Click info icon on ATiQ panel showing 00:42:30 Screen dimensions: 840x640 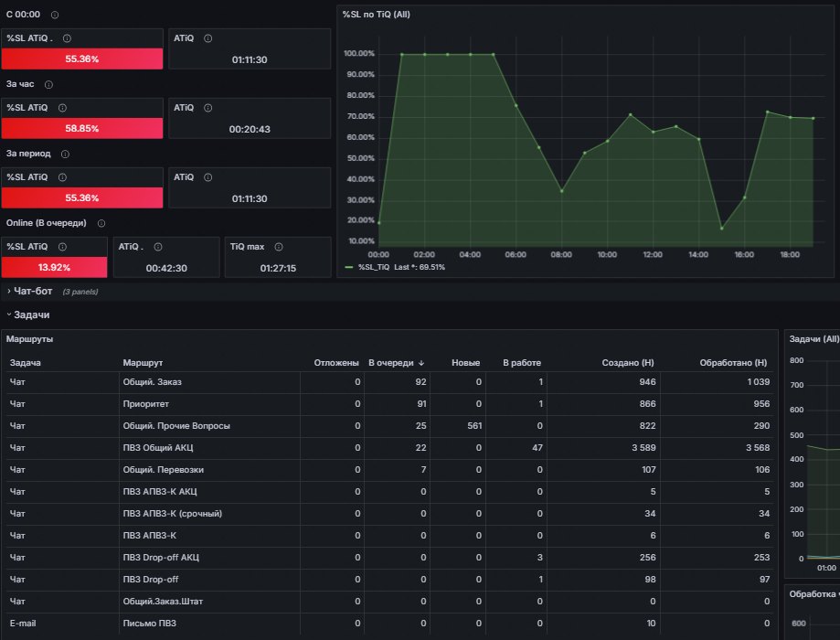pyautogui.click(x=158, y=247)
